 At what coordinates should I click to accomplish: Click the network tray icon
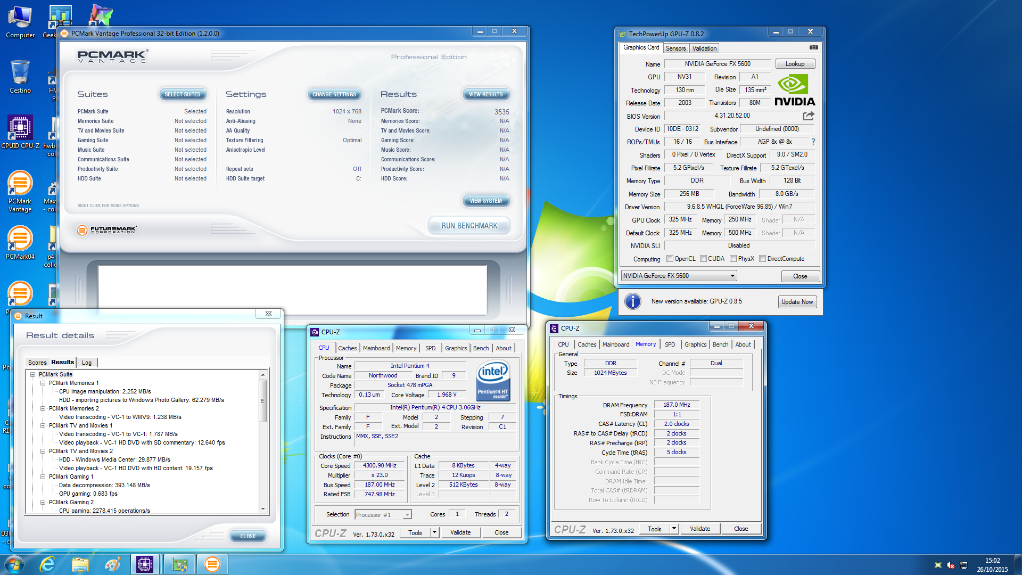pos(963,565)
